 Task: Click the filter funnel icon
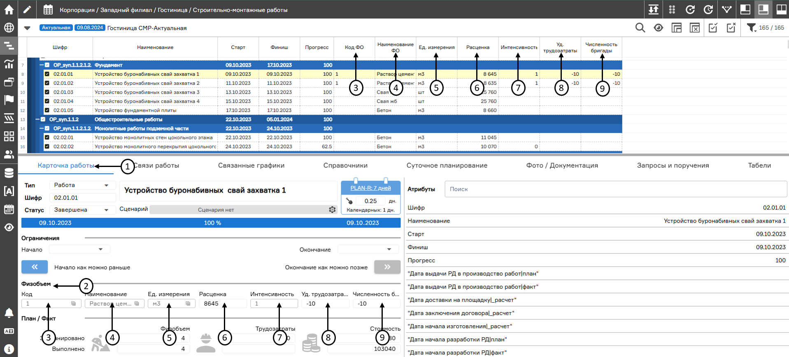coord(752,28)
